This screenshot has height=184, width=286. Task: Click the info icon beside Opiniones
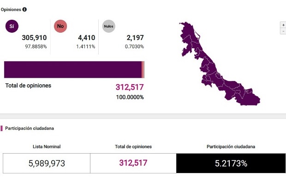(x=24, y=9)
